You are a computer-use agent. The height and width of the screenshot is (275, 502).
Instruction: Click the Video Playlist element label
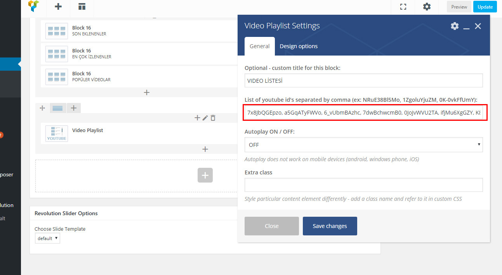[x=88, y=131]
